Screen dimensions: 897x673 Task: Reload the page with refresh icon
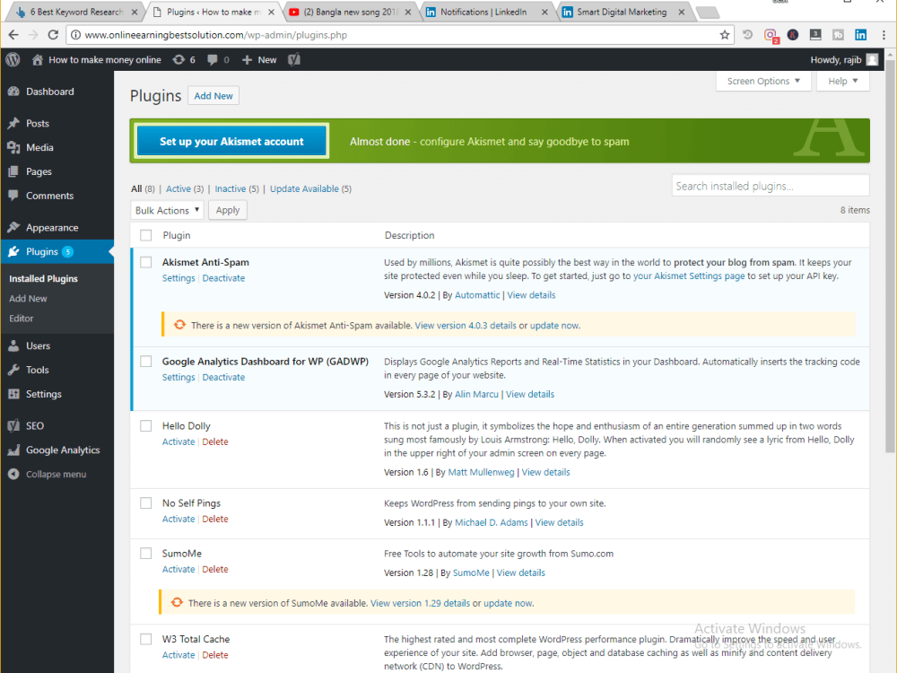(53, 35)
